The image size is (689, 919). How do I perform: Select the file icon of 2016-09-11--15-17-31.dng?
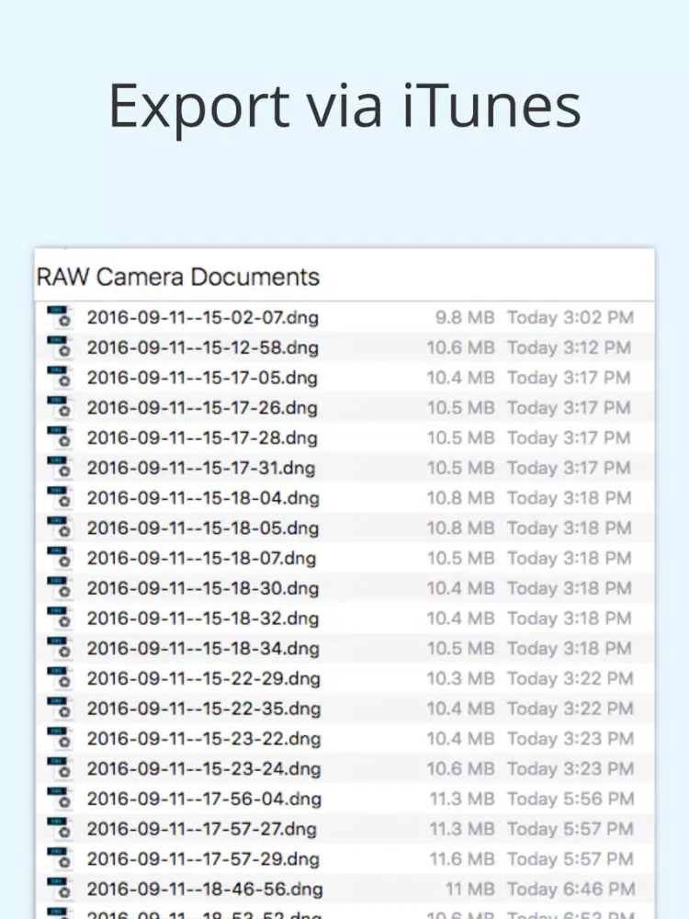[60, 467]
